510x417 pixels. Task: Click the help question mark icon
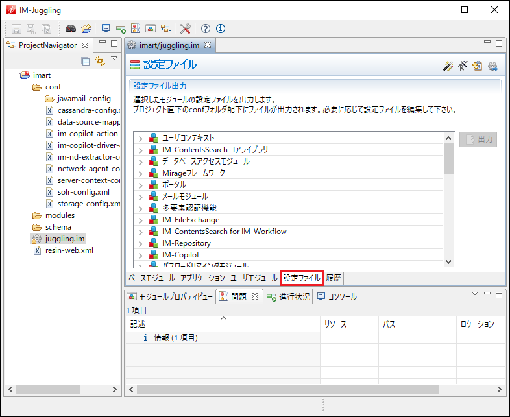click(x=205, y=29)
